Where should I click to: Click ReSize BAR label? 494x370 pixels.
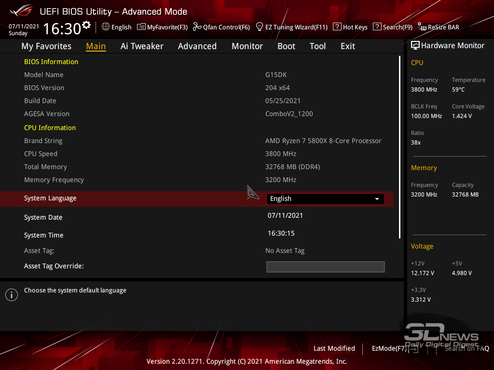(x=443, y=27)
